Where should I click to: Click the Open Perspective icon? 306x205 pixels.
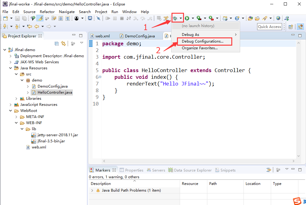tap(291, 26)
